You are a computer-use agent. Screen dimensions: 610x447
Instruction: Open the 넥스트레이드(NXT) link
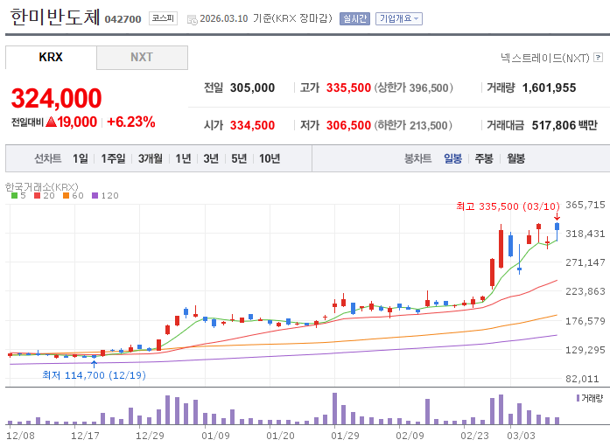click(544, 58)
